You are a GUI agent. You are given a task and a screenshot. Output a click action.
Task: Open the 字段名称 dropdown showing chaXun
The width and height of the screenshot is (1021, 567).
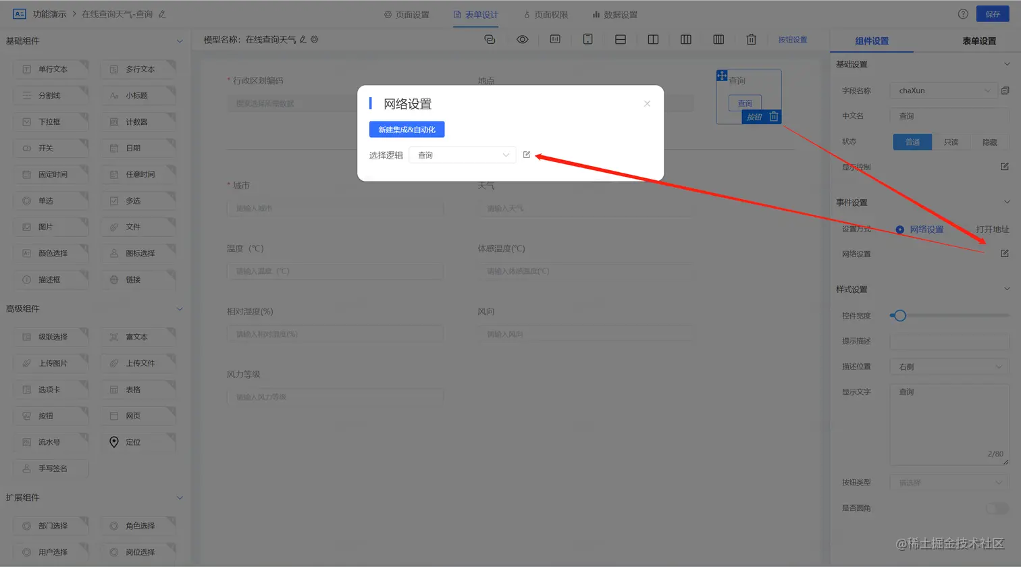pos(943,90)
